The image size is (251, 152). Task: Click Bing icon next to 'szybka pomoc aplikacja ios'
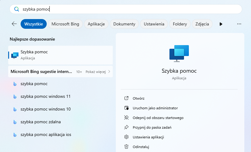(x=15, y=135)
